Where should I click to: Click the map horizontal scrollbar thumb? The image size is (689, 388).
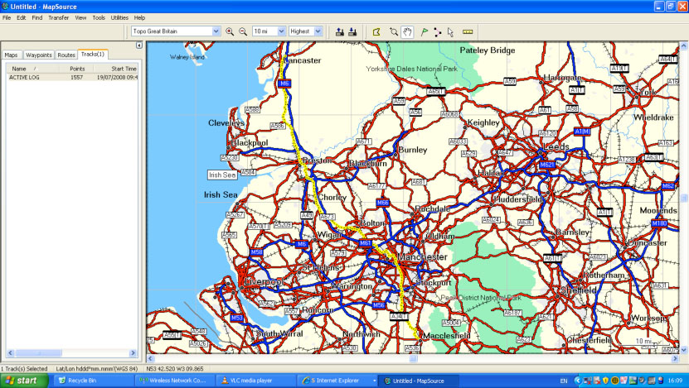click(x=413, y=358)
